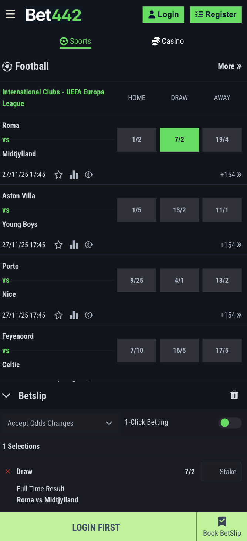Open the hamburger navigation menu

(x=10, y=14)
